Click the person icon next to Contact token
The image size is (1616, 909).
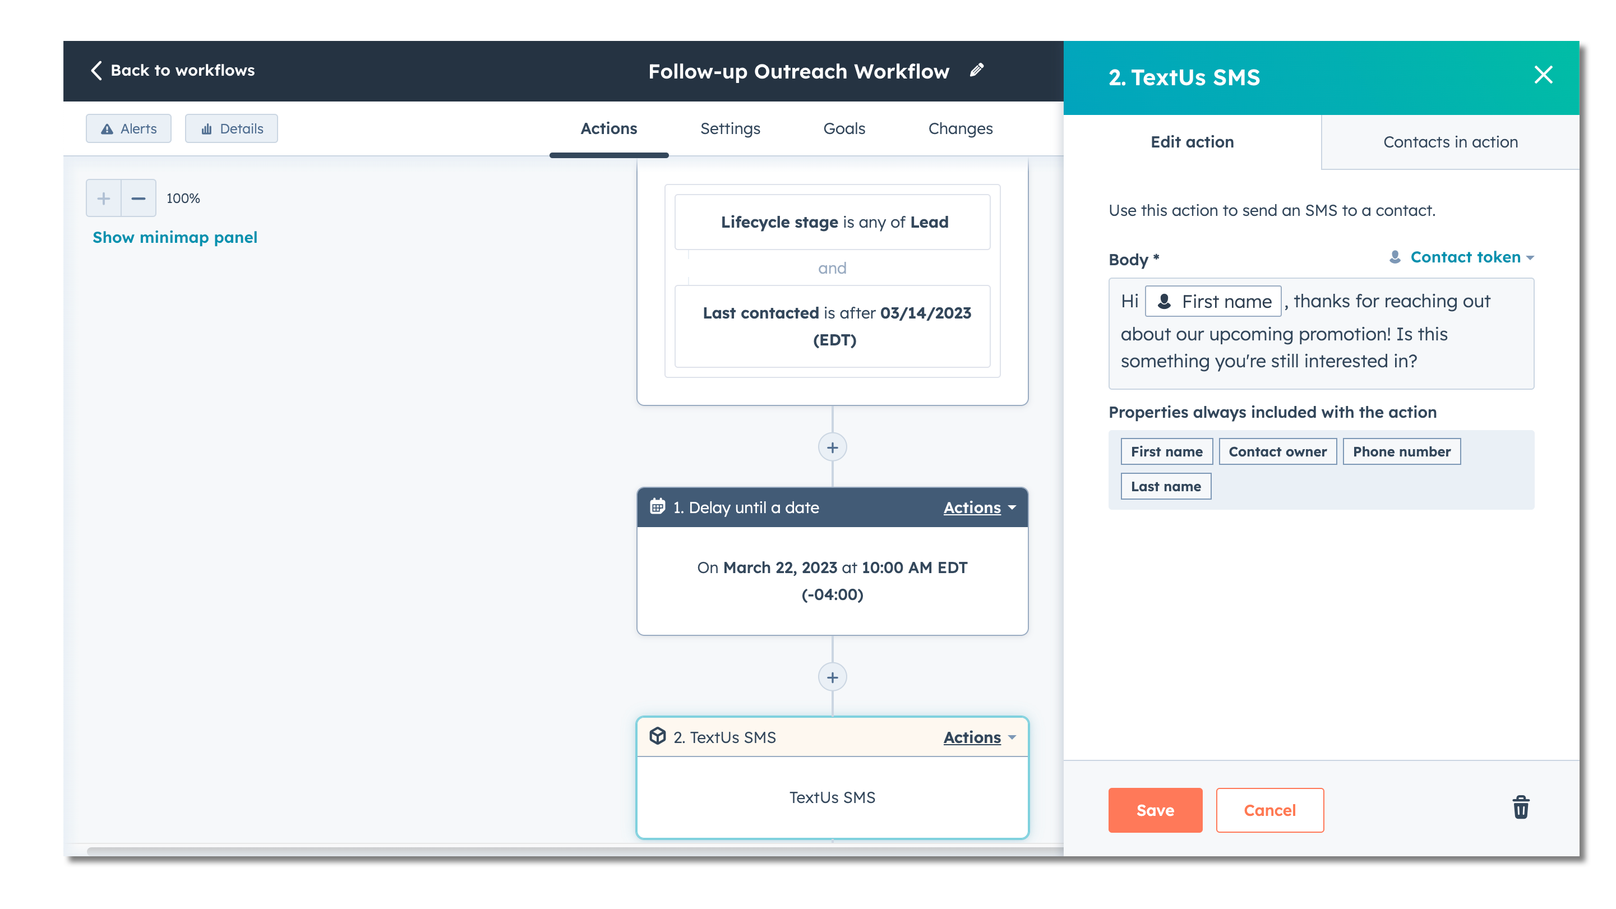[1395, 257]
